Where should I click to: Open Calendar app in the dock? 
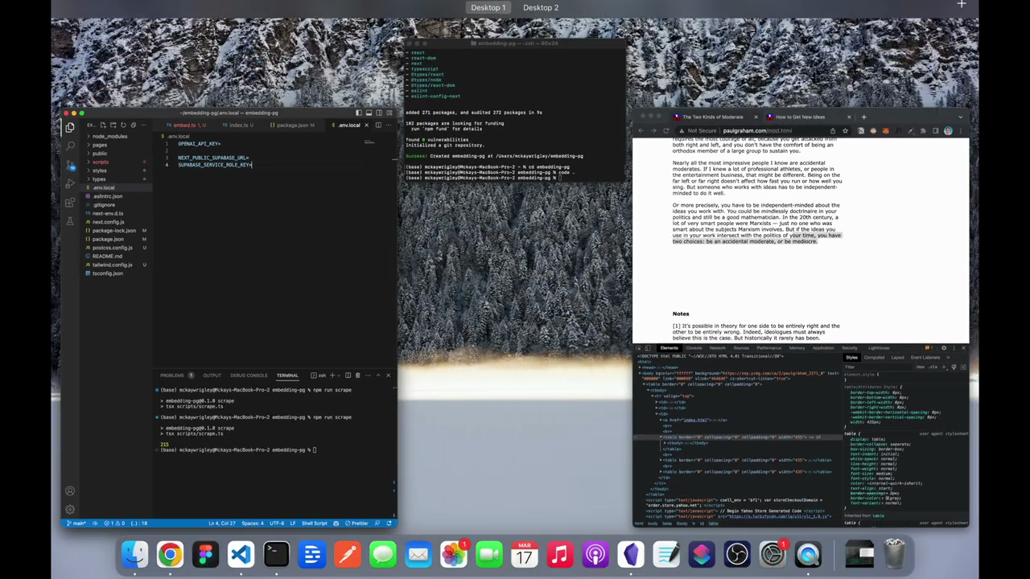point(524,554)
